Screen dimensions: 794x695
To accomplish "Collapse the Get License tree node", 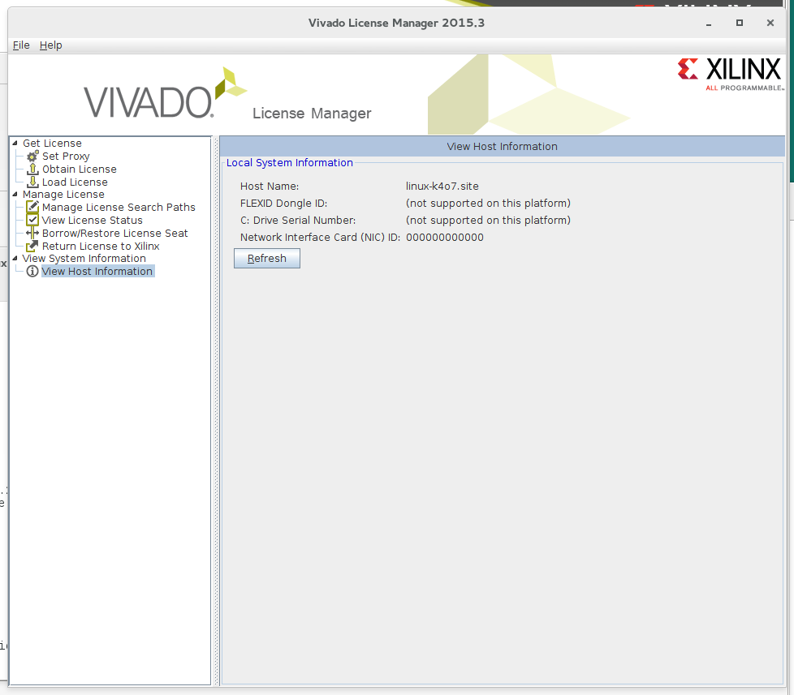I will pos(15,144).
